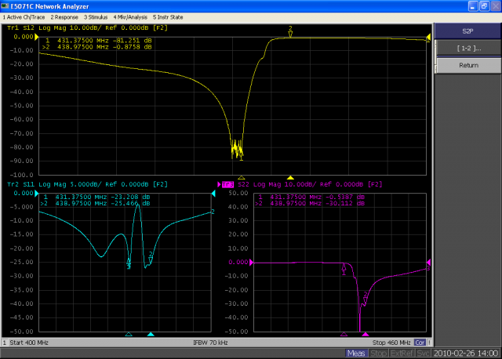502x359 pixels.
Task: Click the yellow reference arrow on S12 plot
Action: pyautogui.click(x=36, y=37)
